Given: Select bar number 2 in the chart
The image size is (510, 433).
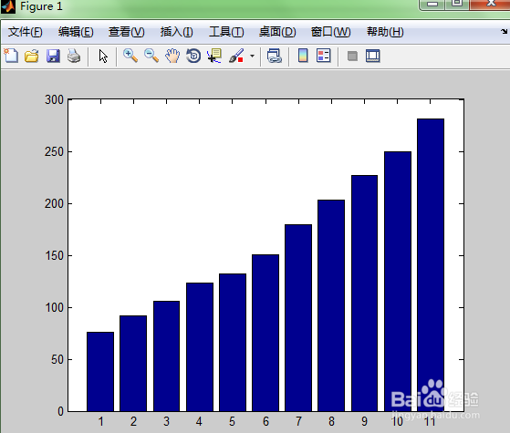Looking at the screenshot, I should [x=133, y=364].
